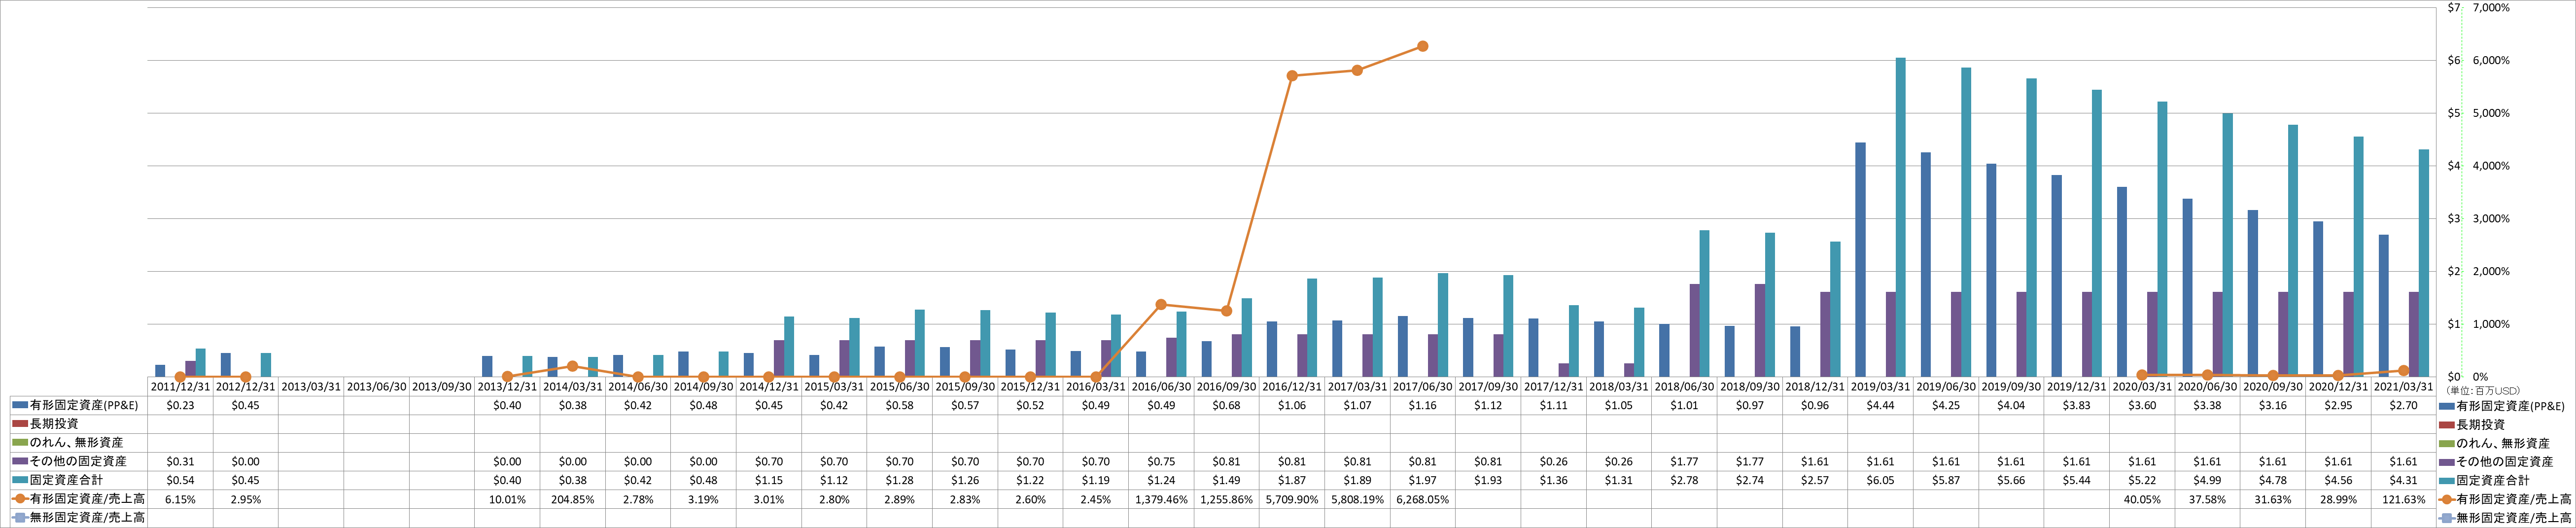Select the 1,255.86% ratio cell
The width and height of the screenshot is (2576, 528).
point(1227,499)
